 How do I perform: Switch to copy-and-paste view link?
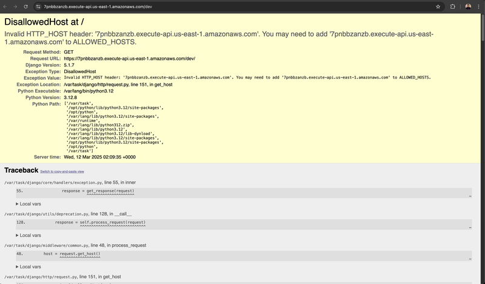[62, 172]
